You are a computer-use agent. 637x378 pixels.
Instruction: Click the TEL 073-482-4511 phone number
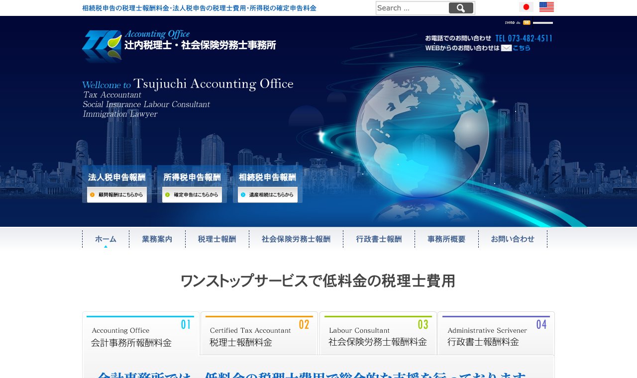(x=524, y=38)
